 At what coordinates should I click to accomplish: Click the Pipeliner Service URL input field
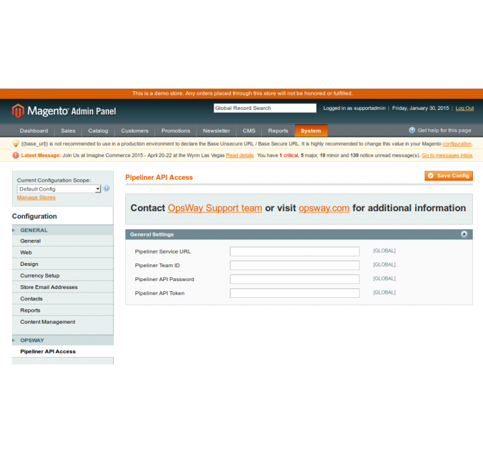(x=294, y=252)
